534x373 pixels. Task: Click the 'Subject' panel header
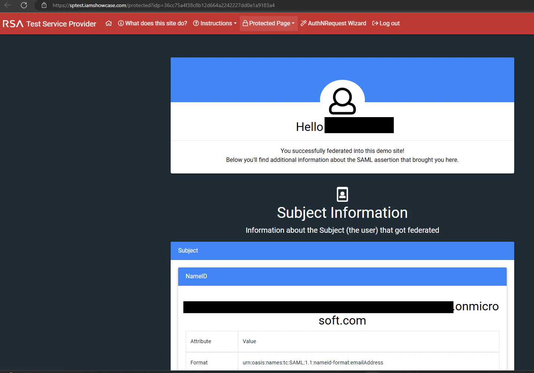click(342, 251)
